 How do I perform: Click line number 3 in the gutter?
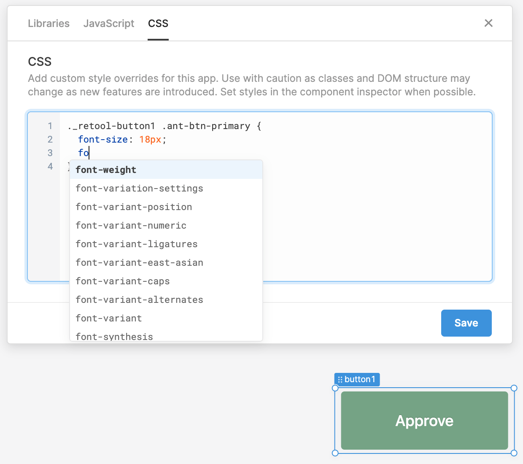[x=50, y=153]
